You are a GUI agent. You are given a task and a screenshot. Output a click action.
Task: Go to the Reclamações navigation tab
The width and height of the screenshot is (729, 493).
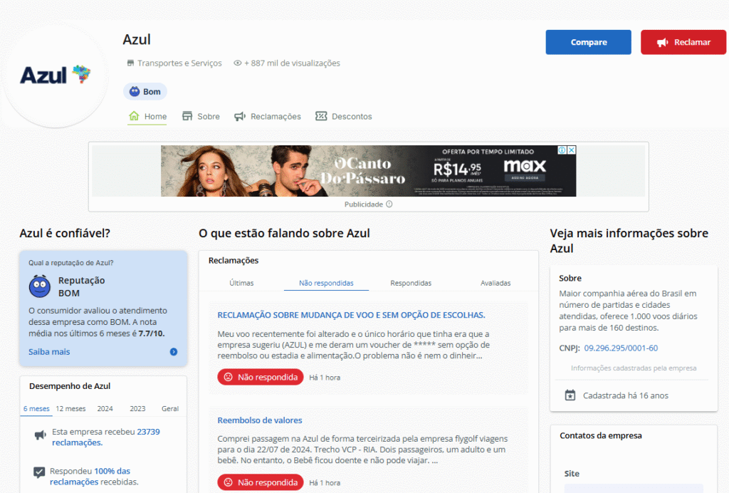(x=268, y=117)
